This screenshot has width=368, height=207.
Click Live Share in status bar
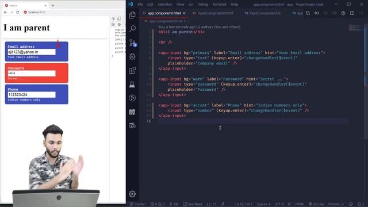pyautogui.click(x=192, y=204)
